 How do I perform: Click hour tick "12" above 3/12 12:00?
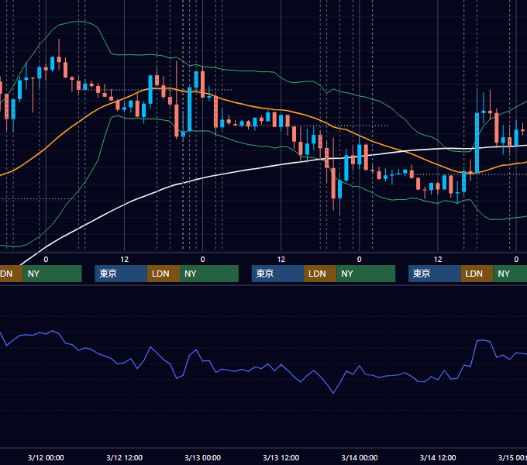click(124, 260)
